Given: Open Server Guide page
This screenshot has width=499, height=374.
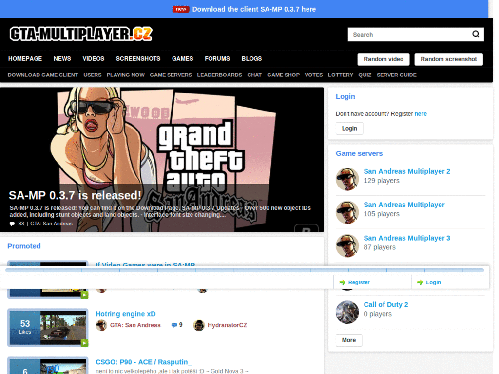Looking at the screenshot, I should (x=397, y=75).
